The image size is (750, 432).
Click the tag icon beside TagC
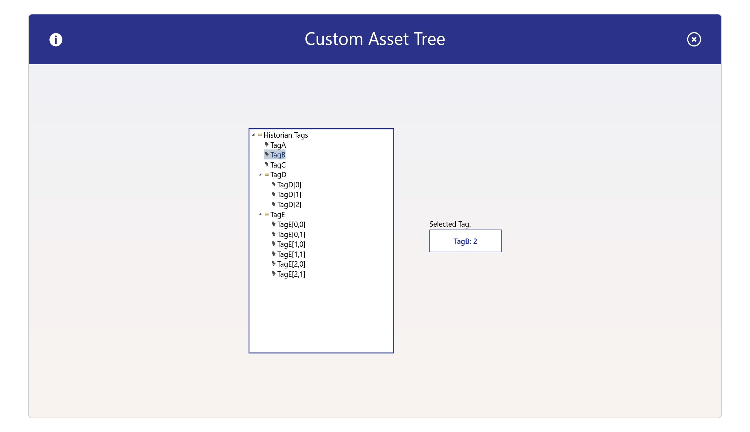pyautogui.click(x=267, y=165)
